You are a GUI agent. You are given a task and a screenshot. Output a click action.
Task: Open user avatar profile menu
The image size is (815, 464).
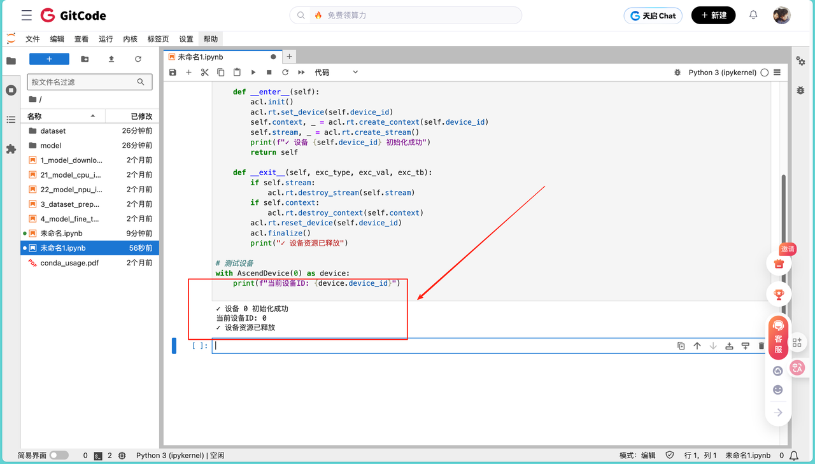point(782,15)
